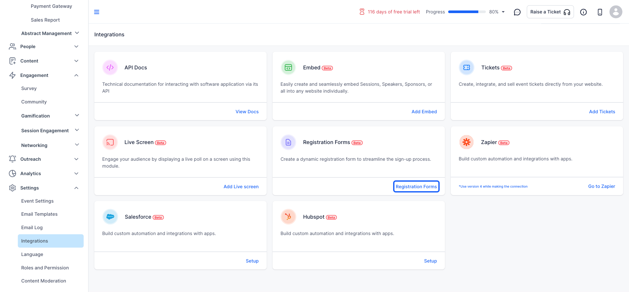Click the Registration Forms document icon
This screenshot has width=629, height=292.
[x=288, y=142]
